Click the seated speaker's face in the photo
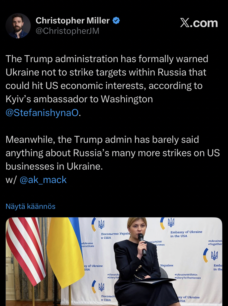The width and height of the screenshot is (228, 306). (x=136, y=229)
